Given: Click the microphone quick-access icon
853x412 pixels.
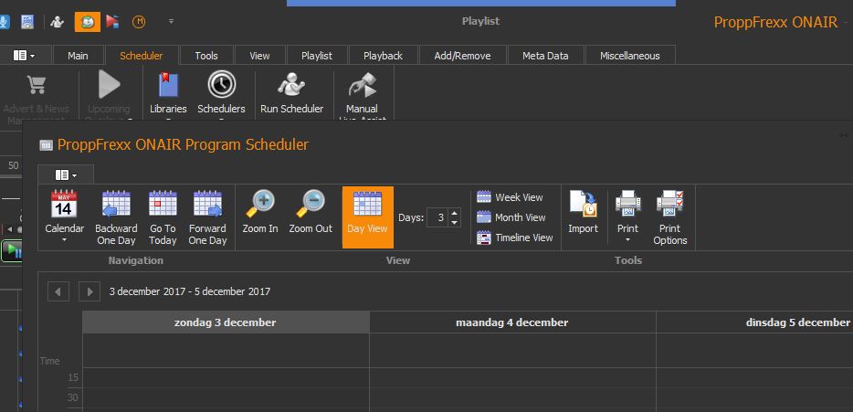Looking at the screenshot, I should pos(4,22).
